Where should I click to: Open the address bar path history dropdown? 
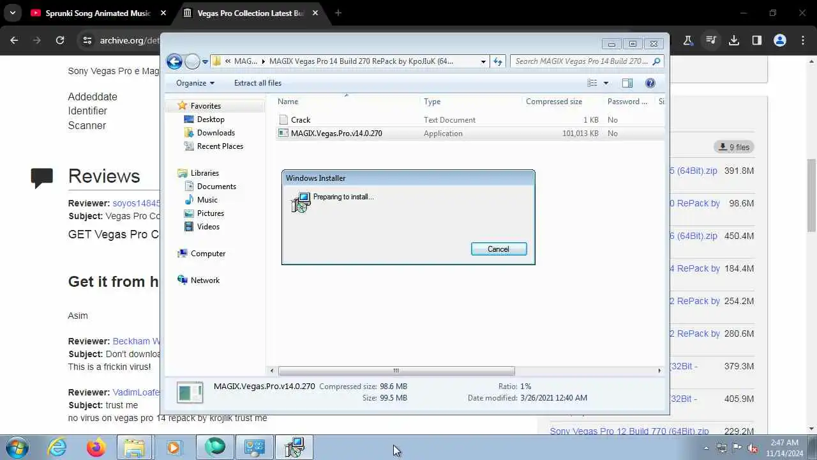click(483, 61)
